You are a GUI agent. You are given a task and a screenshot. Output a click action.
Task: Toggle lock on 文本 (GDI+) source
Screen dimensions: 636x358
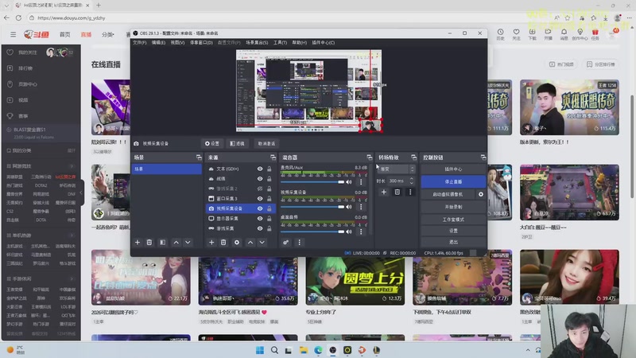coord(270,169)
